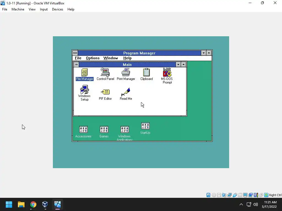Open VirtualBox View menu

tap(32, 9)
